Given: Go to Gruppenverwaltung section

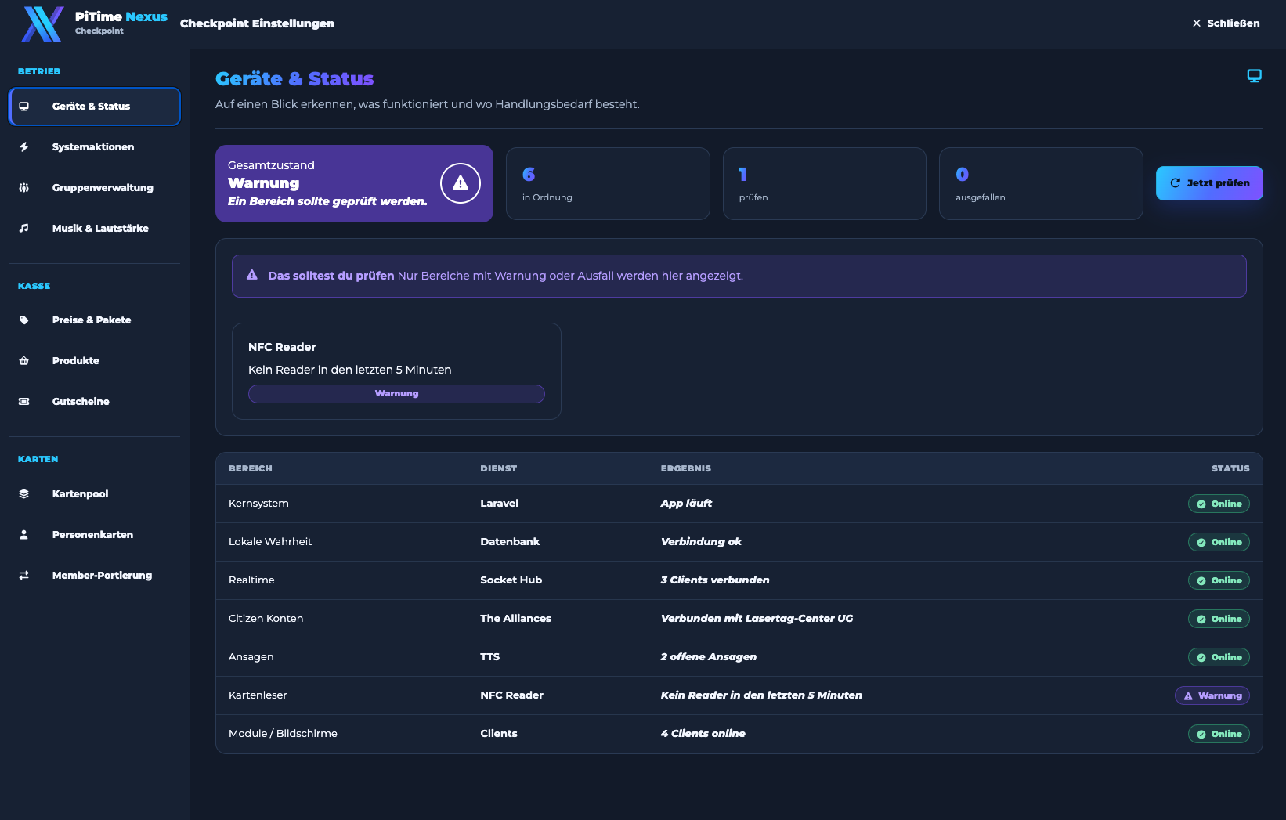Looking at the screenshot, I should 95,188.
